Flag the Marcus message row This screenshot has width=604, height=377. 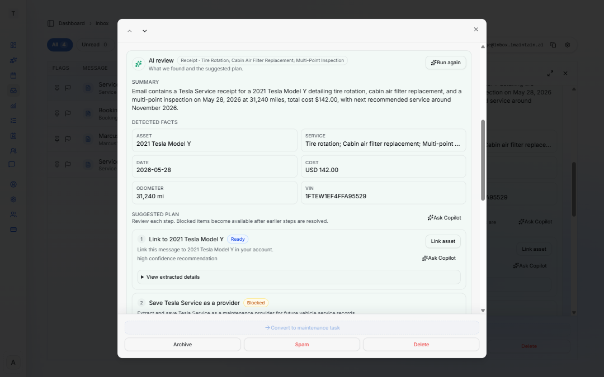68,139
